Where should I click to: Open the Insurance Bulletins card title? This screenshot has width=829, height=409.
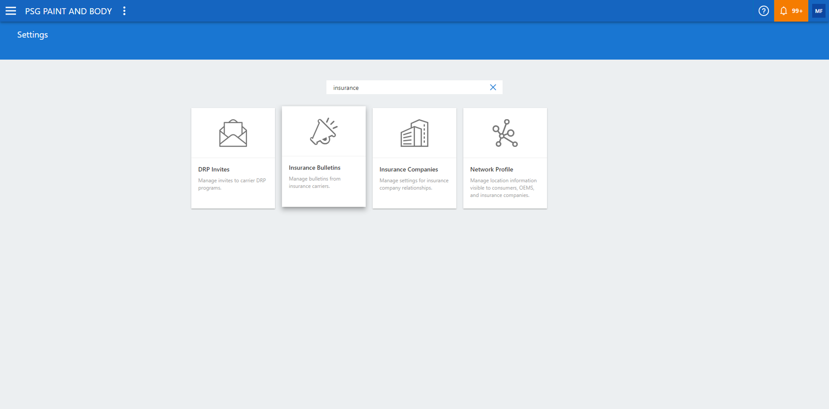pyautogui.click(x=314, y=168)
